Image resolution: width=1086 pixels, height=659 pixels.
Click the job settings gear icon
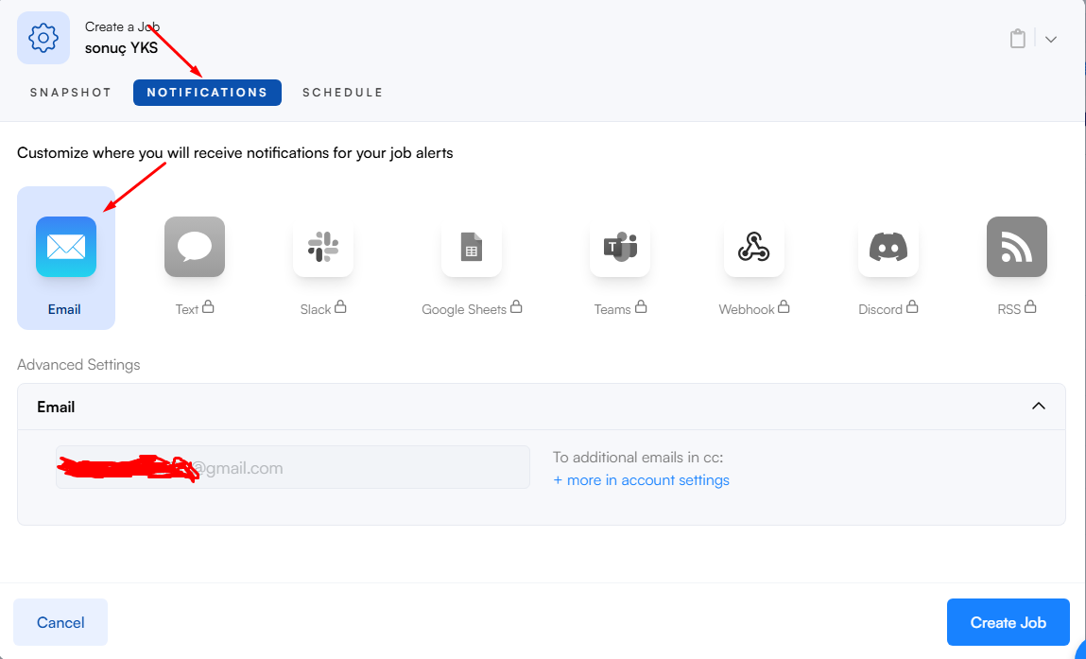coord(43,38)
